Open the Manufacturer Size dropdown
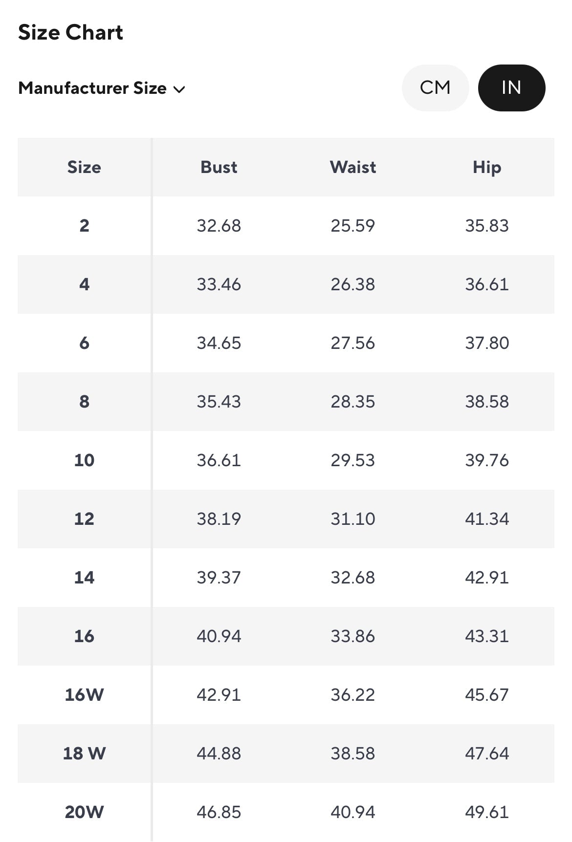The image size is (572, 842). pyautogui.click(x=93, y=88)
